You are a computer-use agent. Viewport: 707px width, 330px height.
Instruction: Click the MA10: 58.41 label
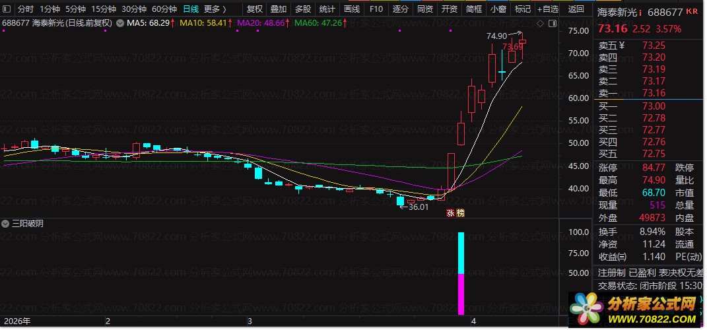point(204,22)
